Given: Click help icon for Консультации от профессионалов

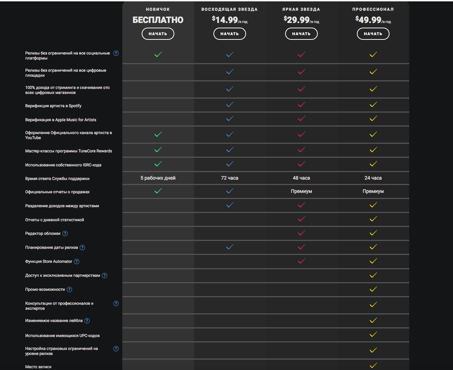Looking at the screenshot, I should tap(116, 304).
